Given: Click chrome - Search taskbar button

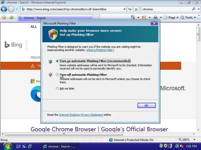Looking at the screenshot, I should [x=60, y=146].
